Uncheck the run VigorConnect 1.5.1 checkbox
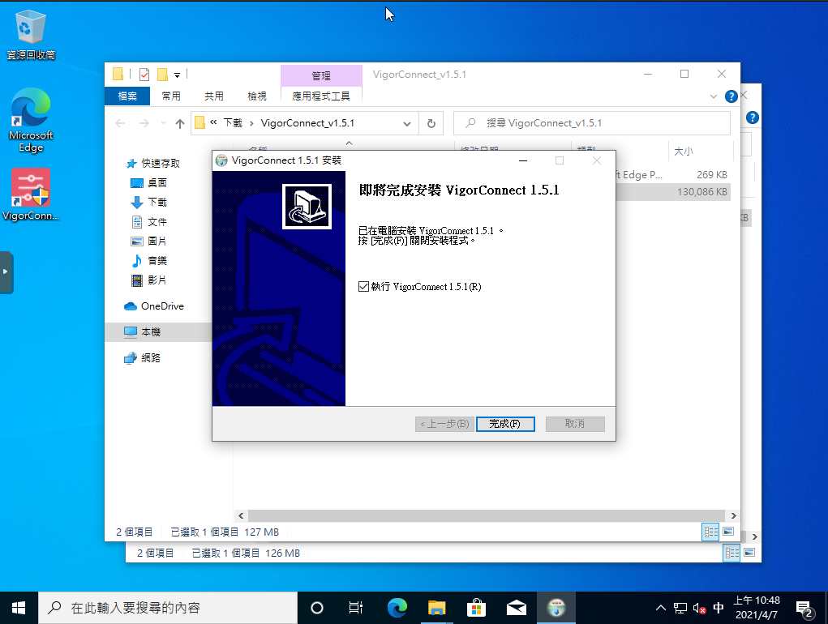 363,287
